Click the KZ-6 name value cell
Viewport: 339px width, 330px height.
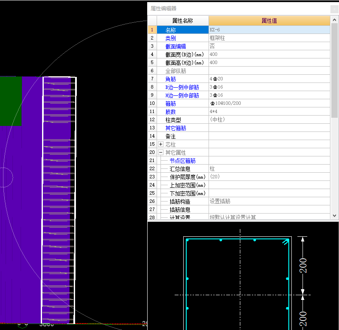tap(269, 30)
